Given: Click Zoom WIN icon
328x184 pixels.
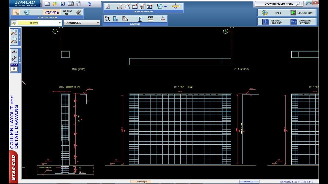Looking at the screenshot, I should 14,40.
